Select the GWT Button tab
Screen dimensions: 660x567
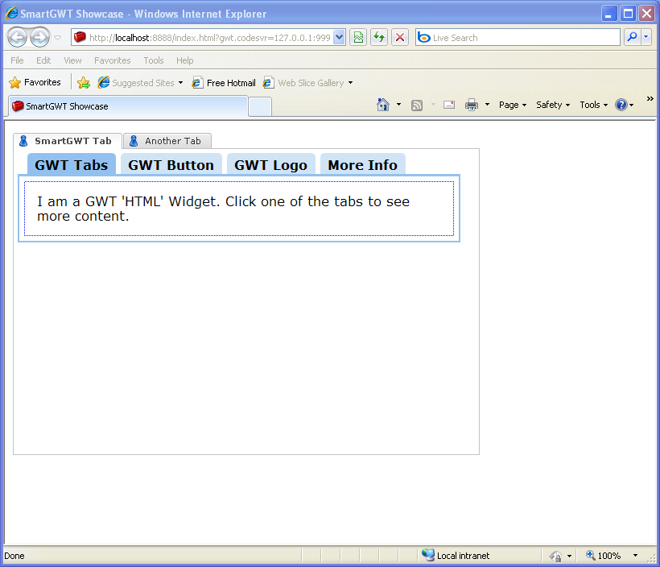[x=171, y=164]
